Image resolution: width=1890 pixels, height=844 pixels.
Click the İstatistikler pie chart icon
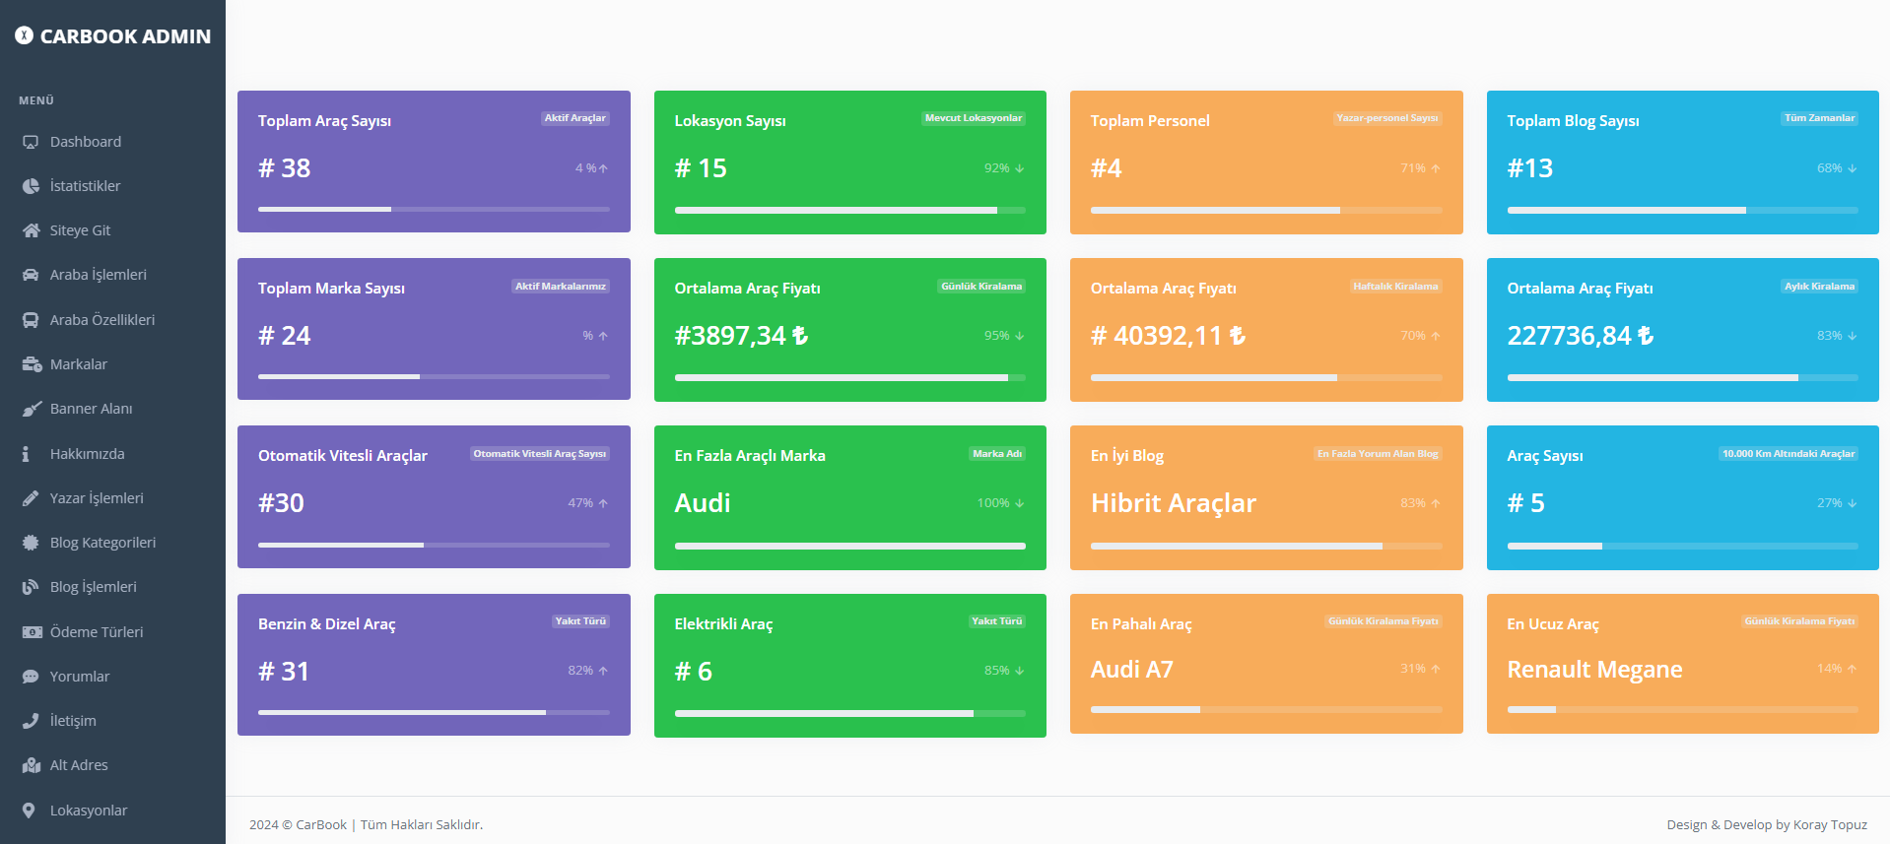31,186
